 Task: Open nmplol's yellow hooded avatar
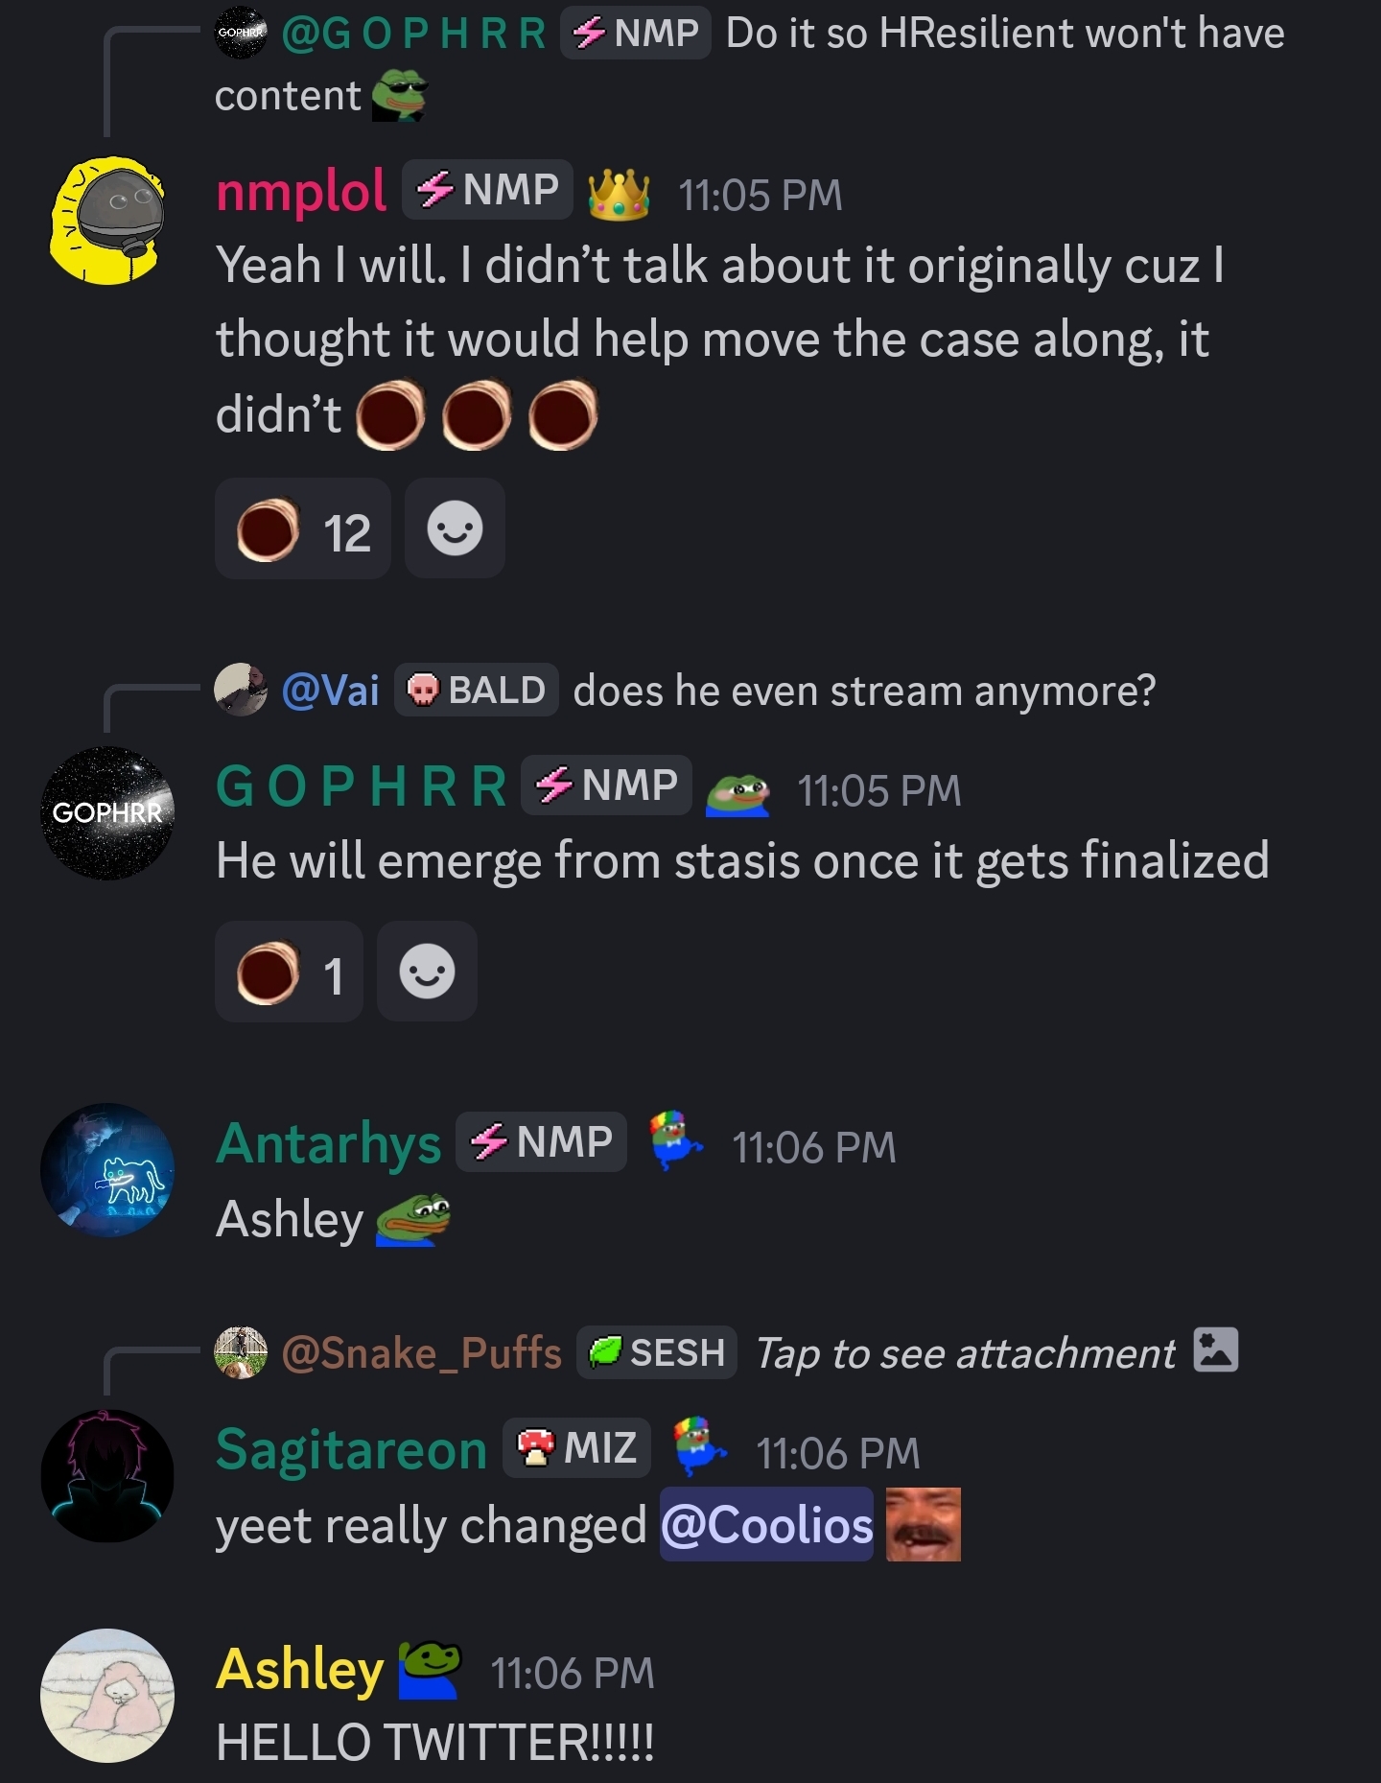(106, 221)
